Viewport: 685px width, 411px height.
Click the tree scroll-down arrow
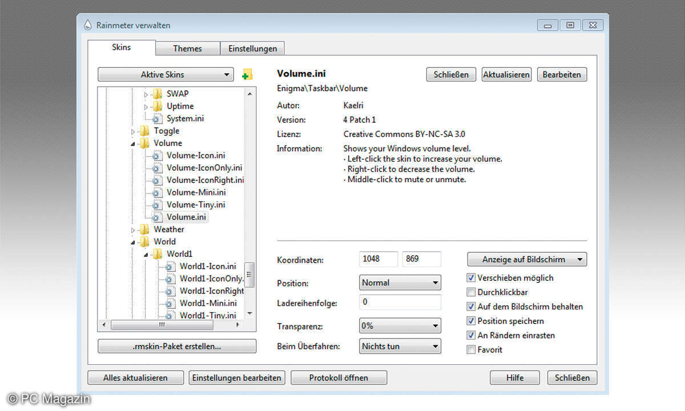[250, 314]
